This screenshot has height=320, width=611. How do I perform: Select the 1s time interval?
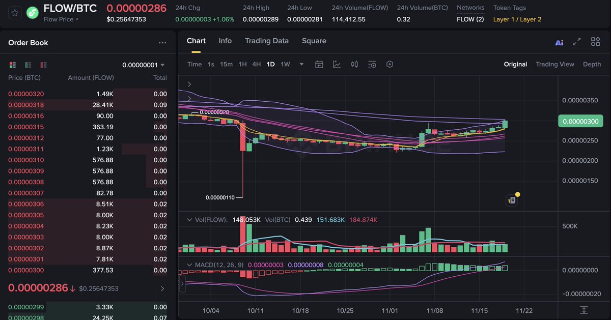(211, 64)
